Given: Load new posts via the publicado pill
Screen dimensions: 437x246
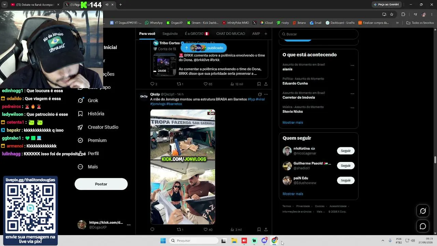Looking at the screenshot, I should (203, 48).
